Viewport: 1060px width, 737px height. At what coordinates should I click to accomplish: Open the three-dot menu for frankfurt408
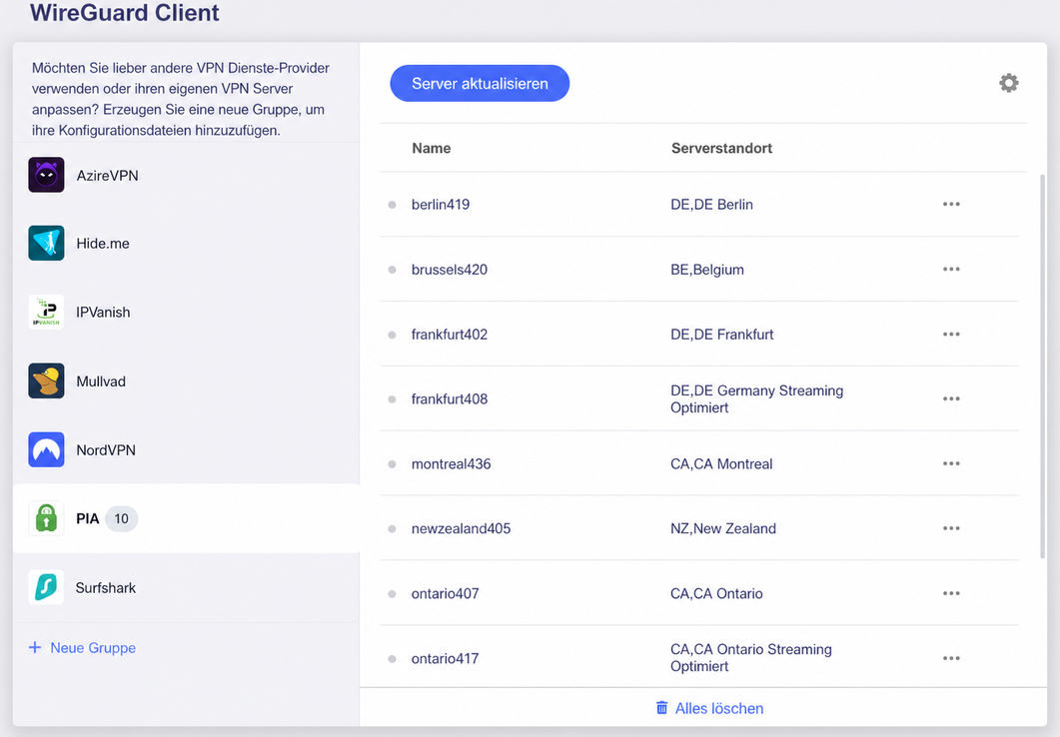click(x=951, y=398)
